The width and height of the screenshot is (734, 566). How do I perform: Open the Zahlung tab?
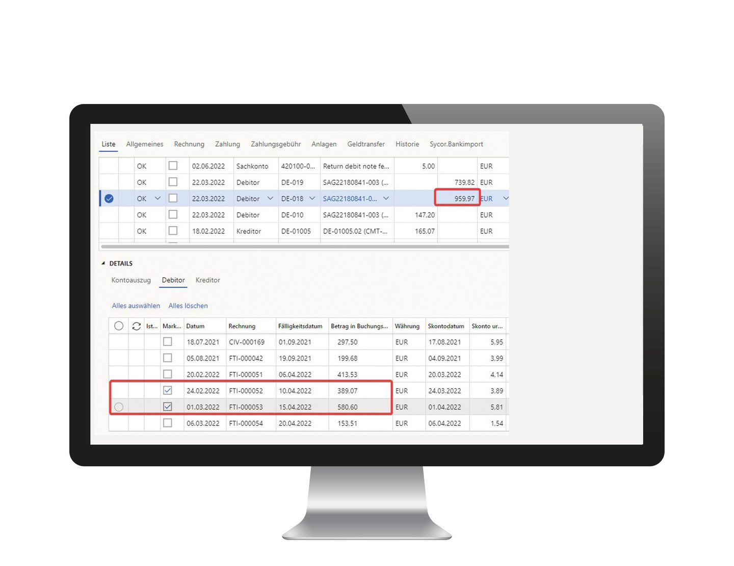pyautogui.click(x=227, y=144)
